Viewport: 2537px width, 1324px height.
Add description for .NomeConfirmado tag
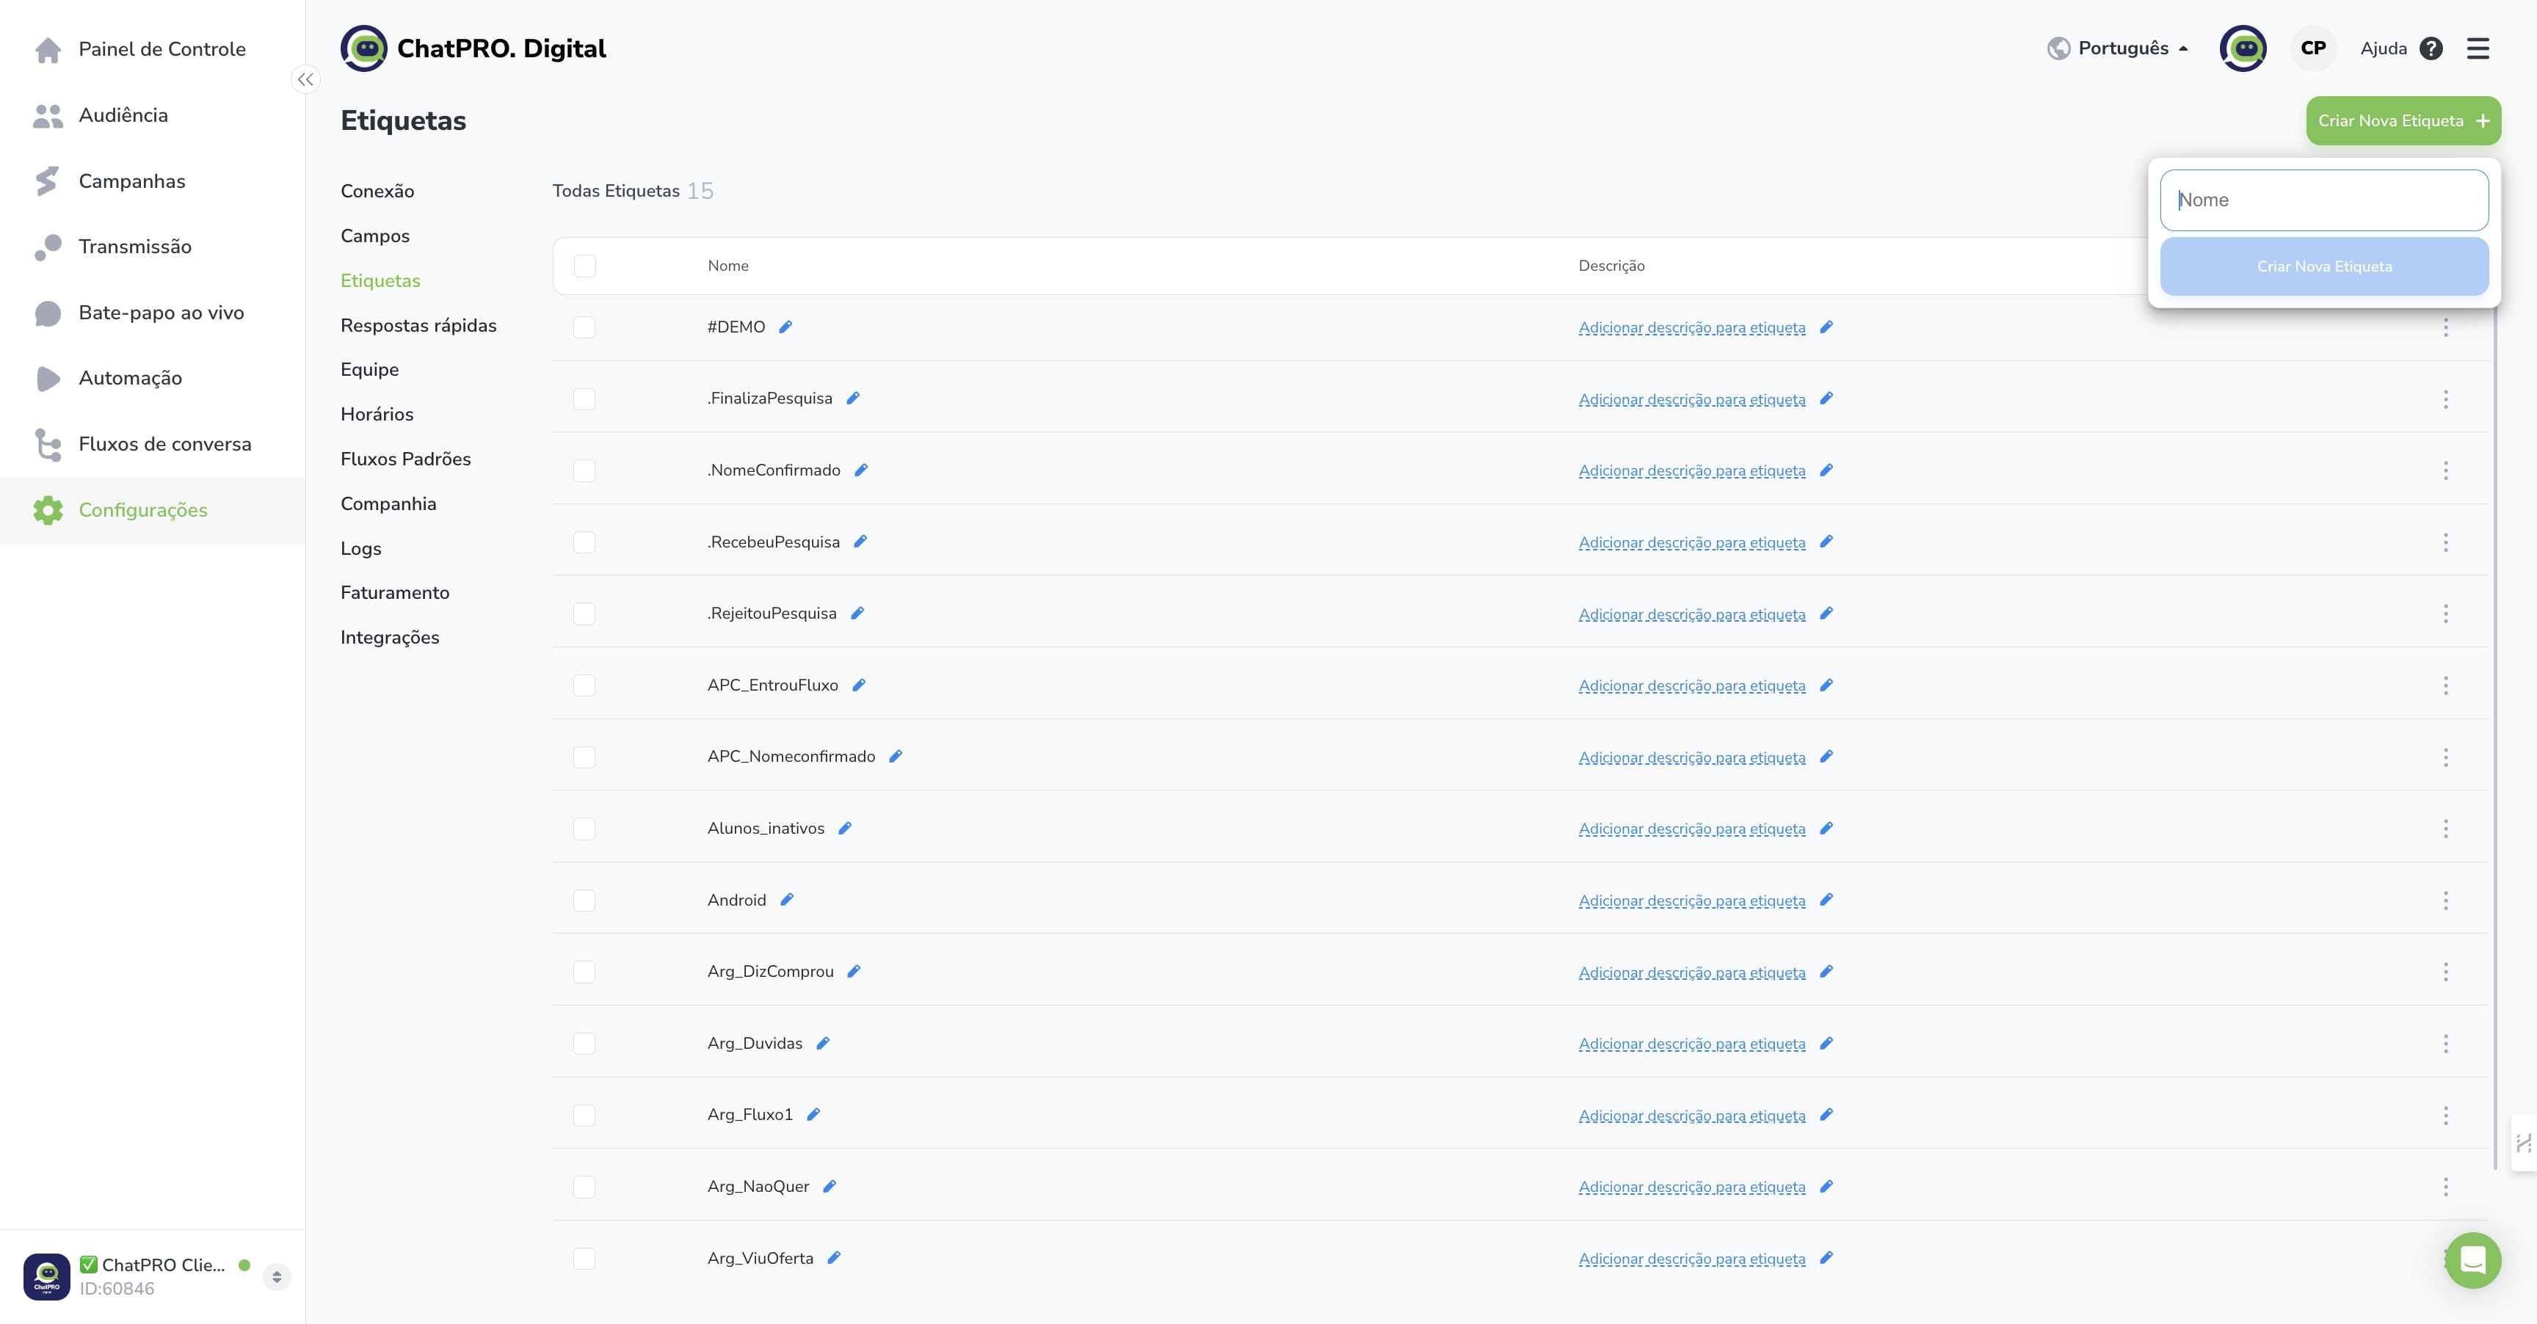1692,470
